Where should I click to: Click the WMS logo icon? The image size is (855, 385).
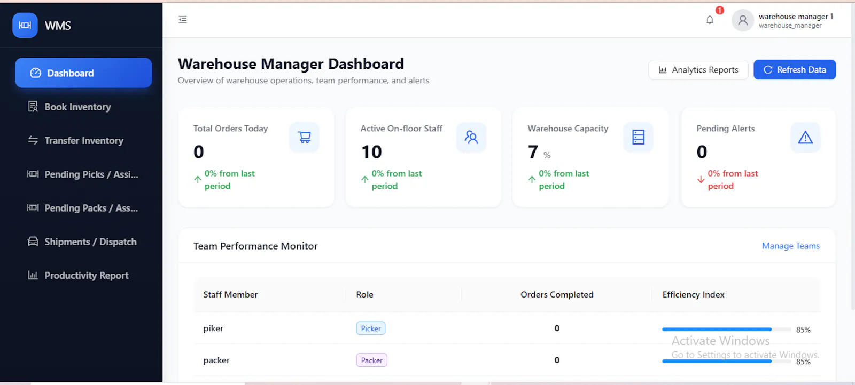pos(25,25)
